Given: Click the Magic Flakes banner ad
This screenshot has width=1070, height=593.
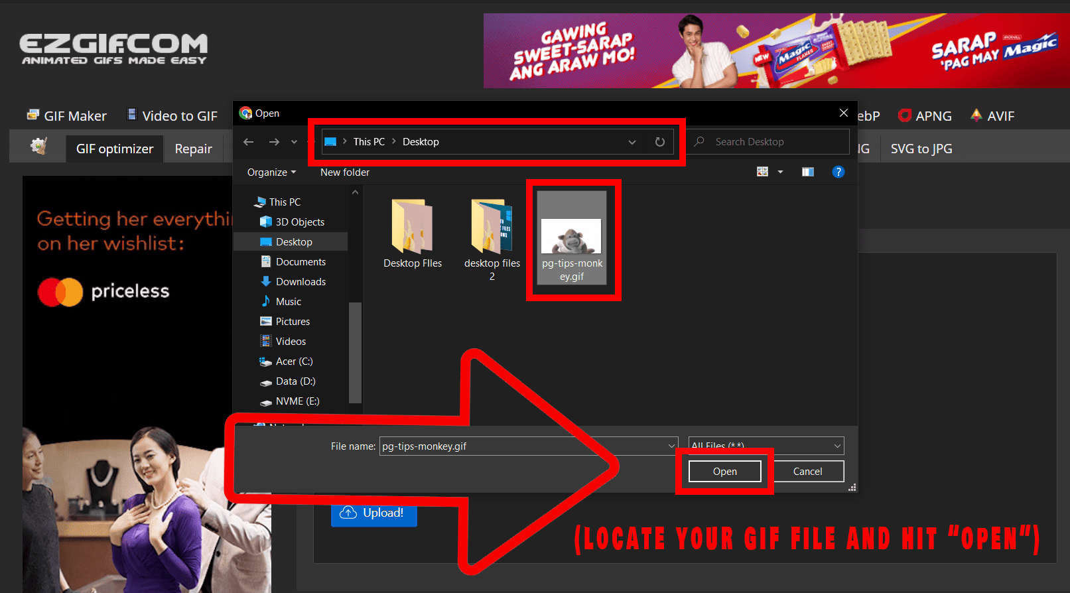Looking at the screenshot, I should (x=776, y=50).
